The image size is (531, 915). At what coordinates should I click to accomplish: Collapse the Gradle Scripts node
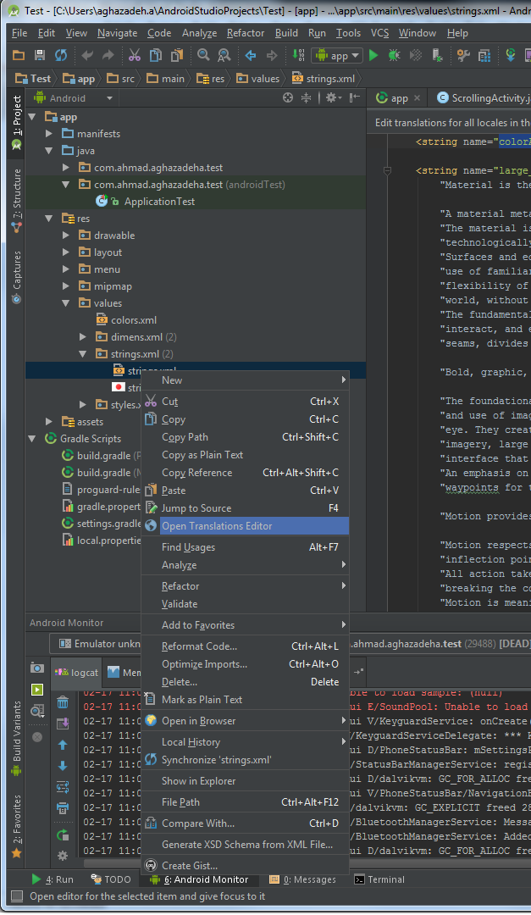[32, 438]
